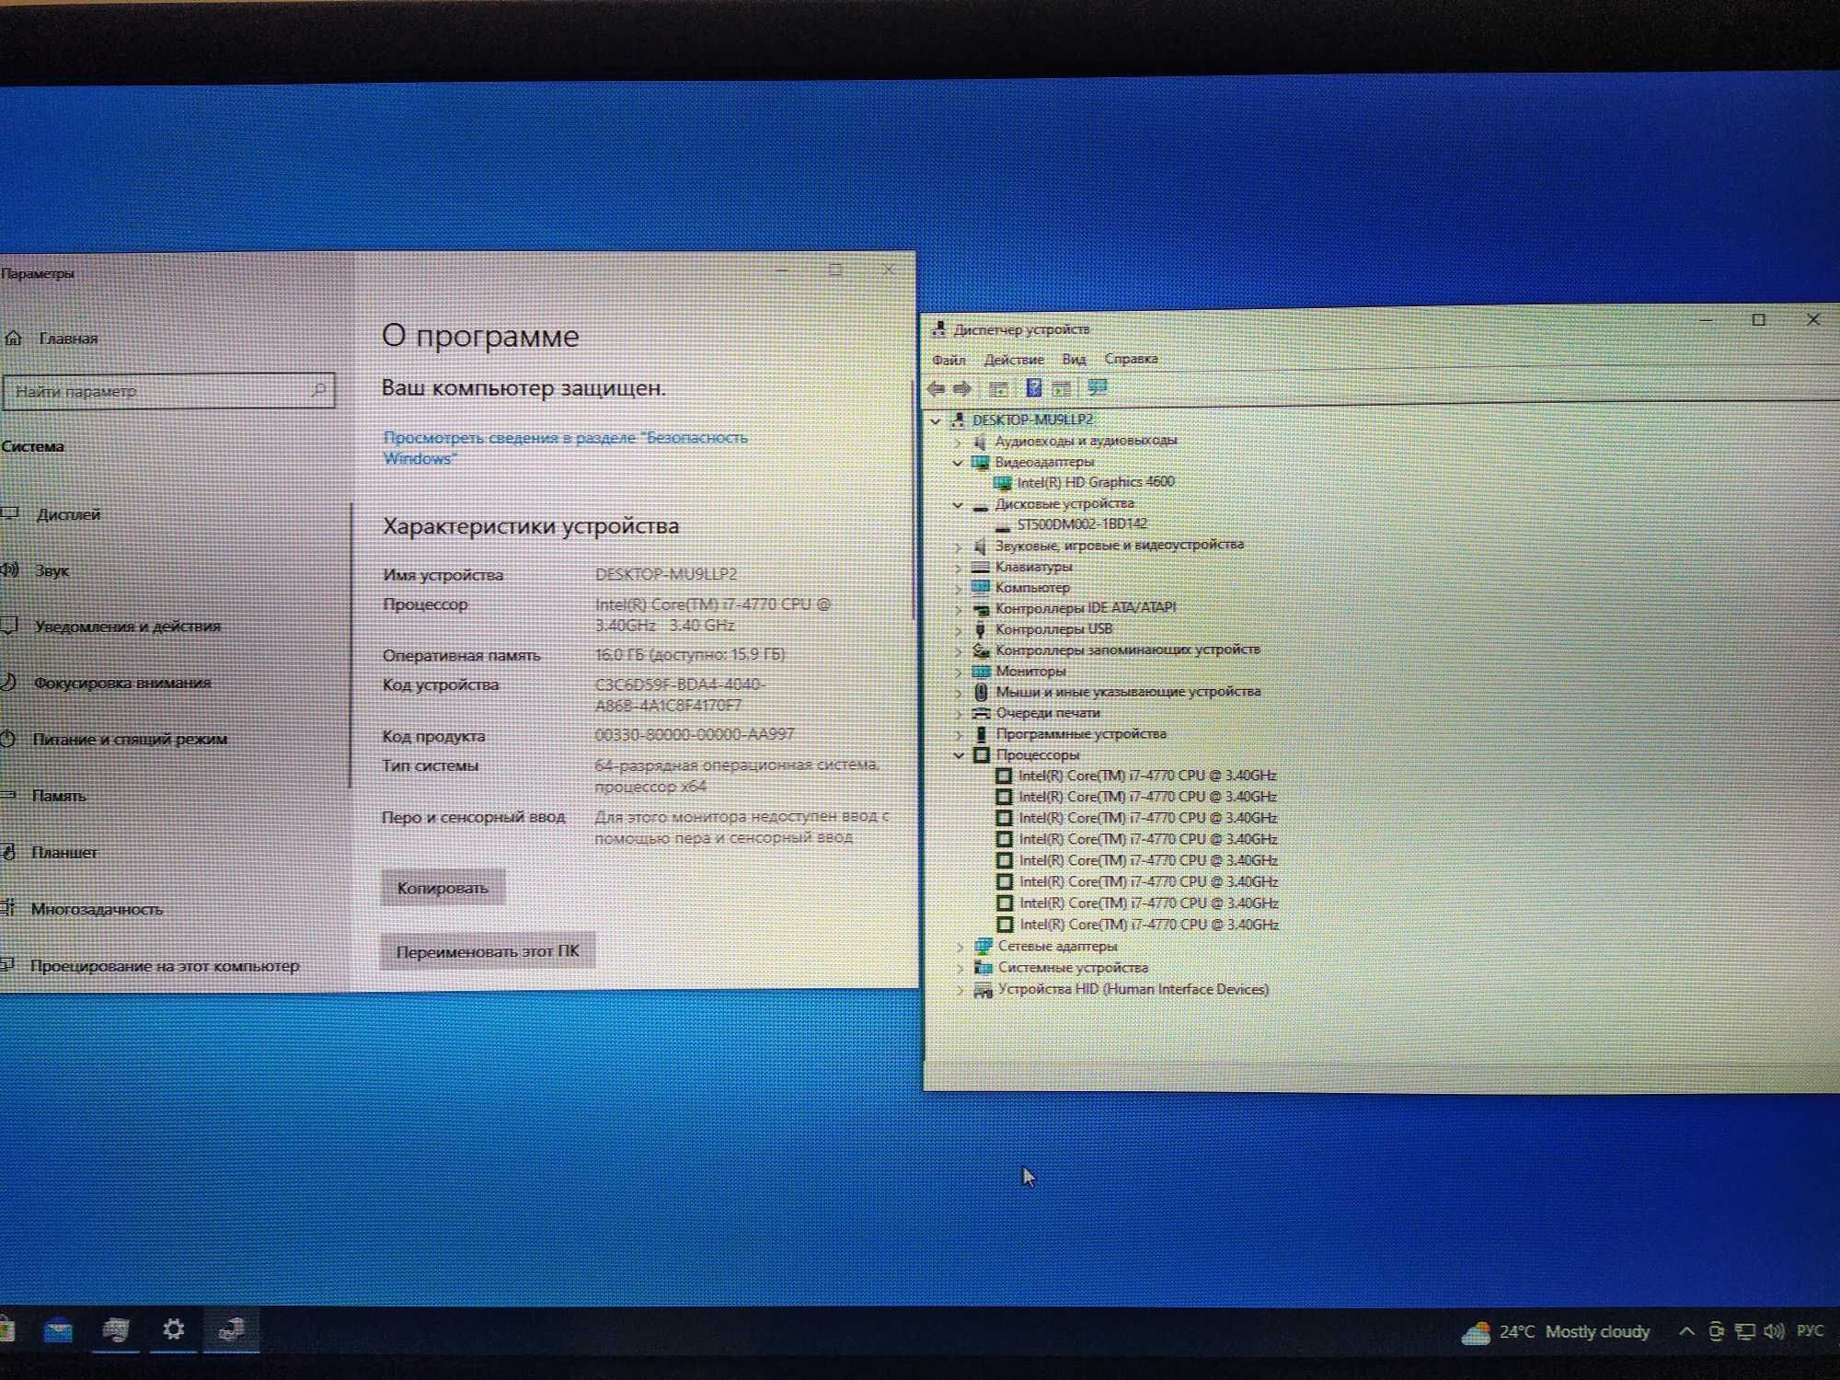Open the Settings gear on the taskbar

tap(173, 1329)
